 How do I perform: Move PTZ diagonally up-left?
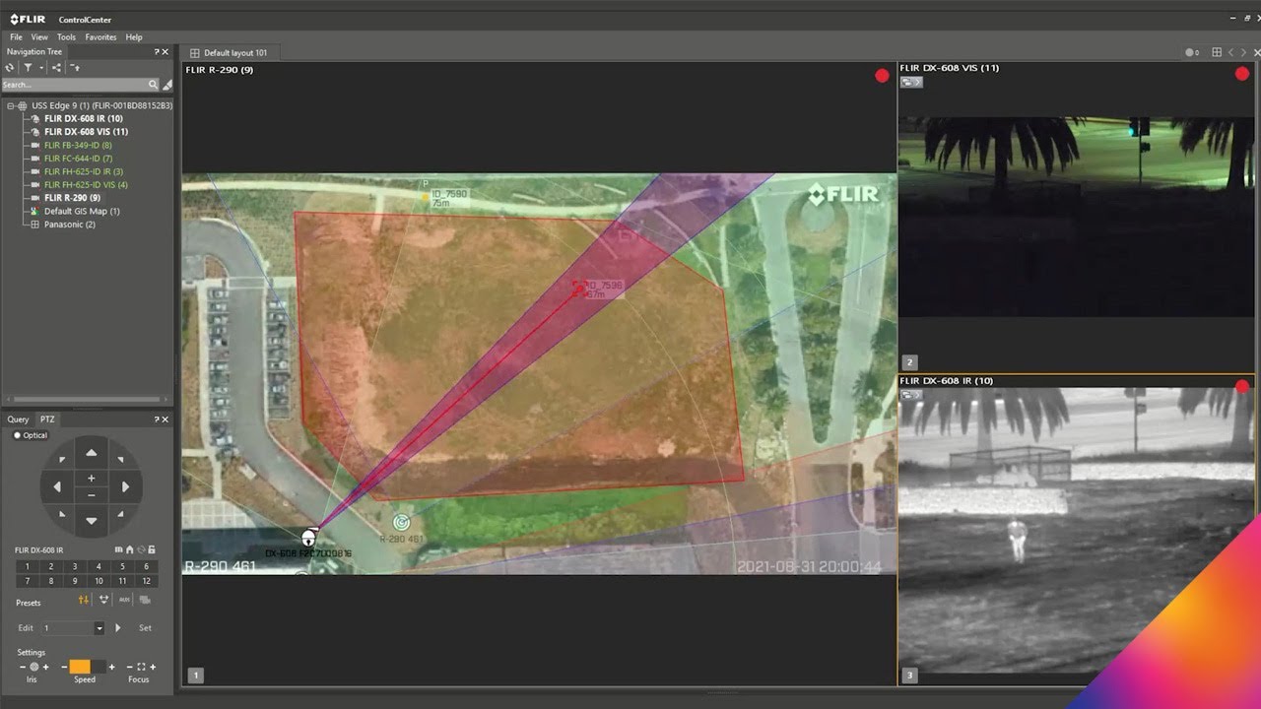point(62,459)
